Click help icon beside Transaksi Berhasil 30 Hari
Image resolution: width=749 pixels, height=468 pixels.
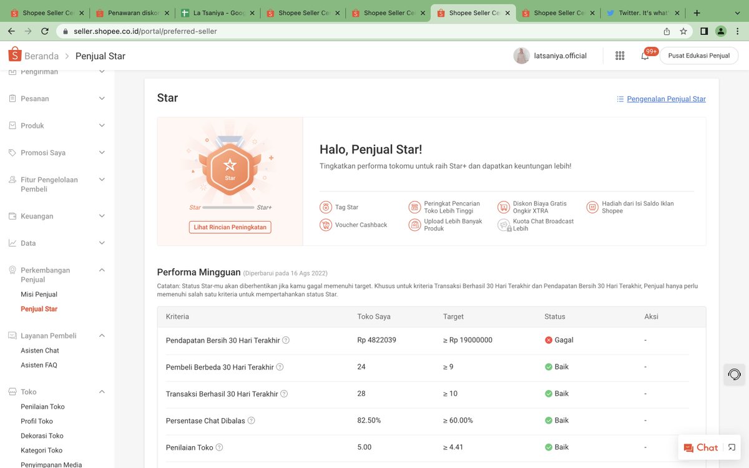click(284, 394)
